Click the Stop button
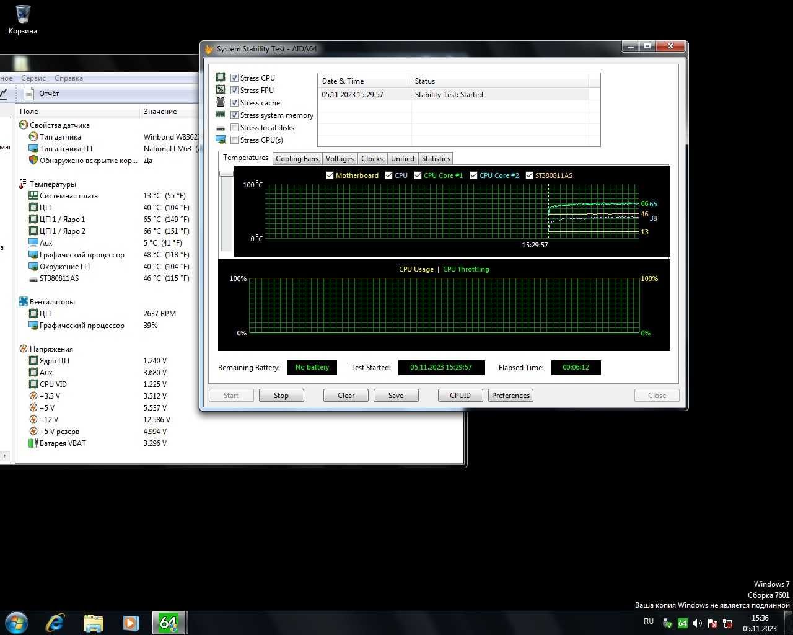The height and width of the screenshot is (635, 793). tap(281, 396)
